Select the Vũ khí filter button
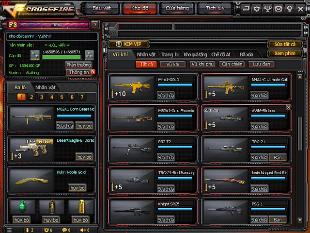This screenshot has height=233, width=310. click(172, 64)
